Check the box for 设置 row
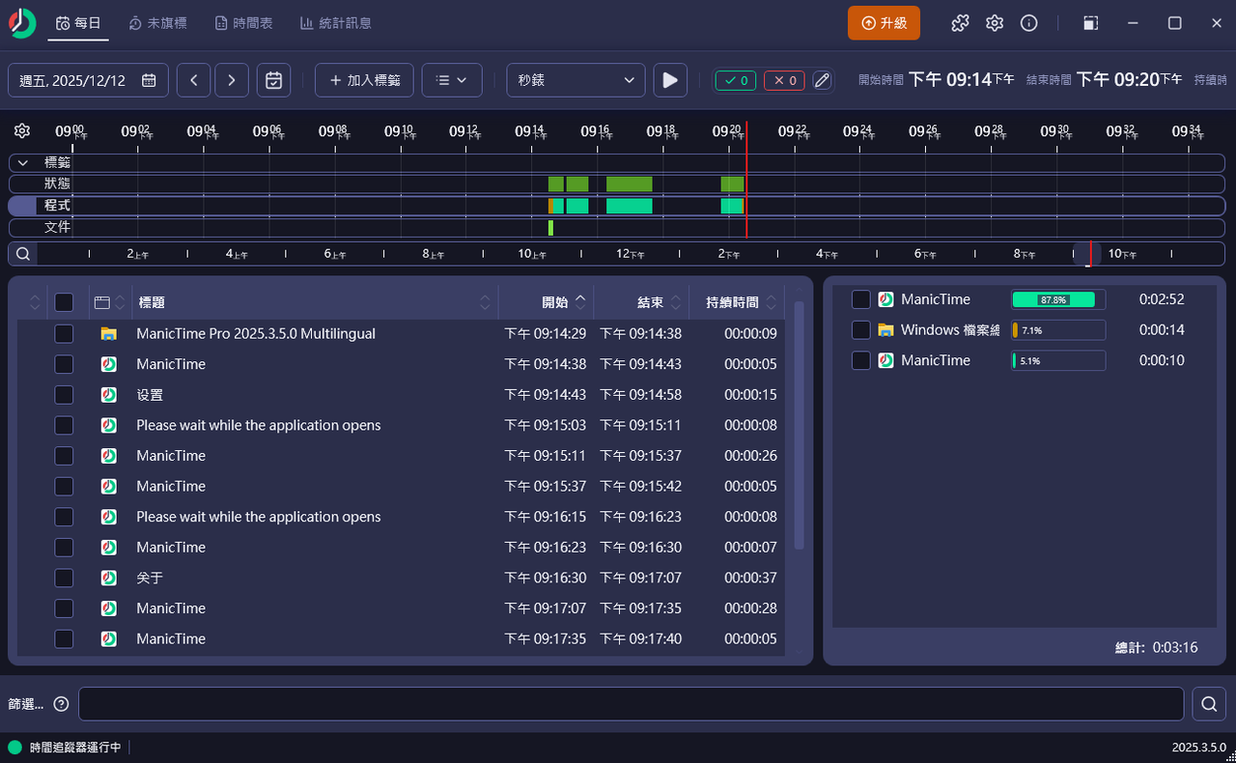This screenshot has height=763, width=1236. point(64,395)
